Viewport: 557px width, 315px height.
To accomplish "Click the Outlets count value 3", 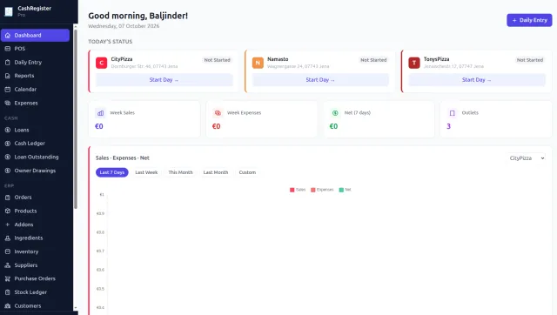I will coord(449,126).
